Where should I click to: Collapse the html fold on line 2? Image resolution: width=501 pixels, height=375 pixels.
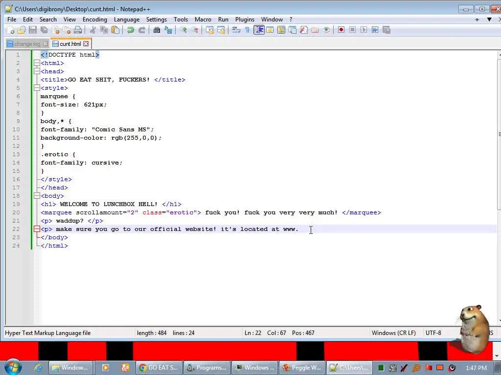[x=37, y=63]
